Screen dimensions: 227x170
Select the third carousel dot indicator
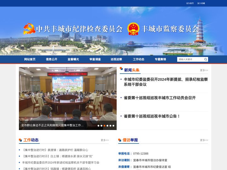[x=104, y=126]
